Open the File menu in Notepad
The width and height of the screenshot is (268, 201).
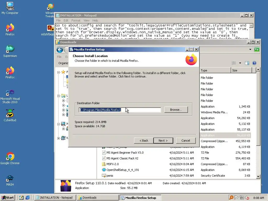[x=58, y=20]
